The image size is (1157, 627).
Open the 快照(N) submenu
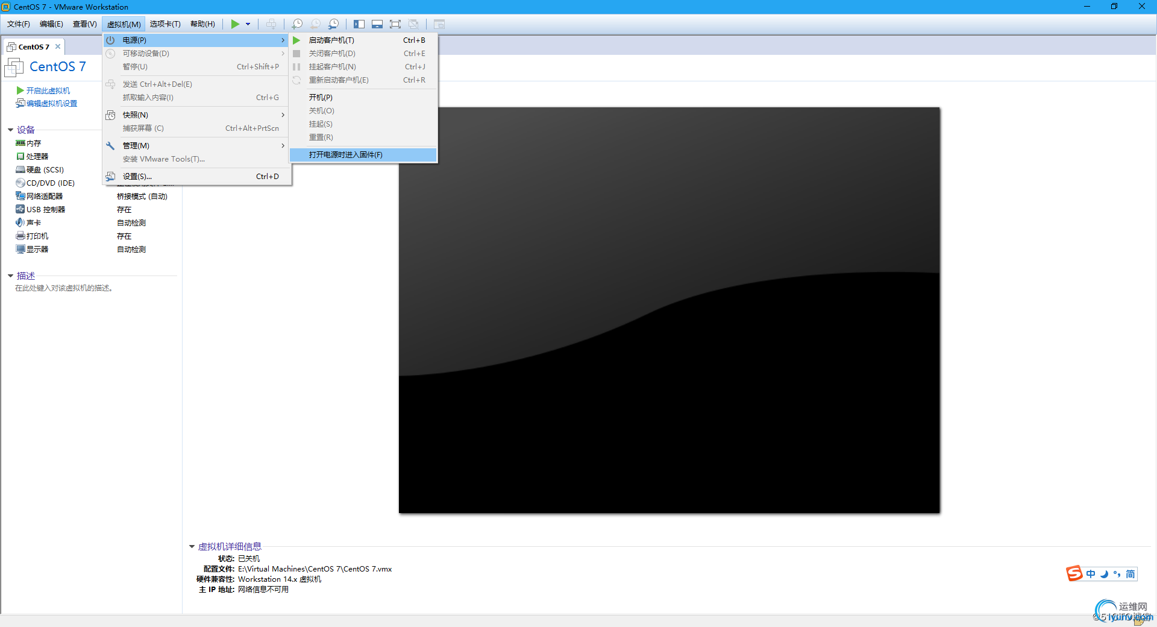tap(197, 115)
